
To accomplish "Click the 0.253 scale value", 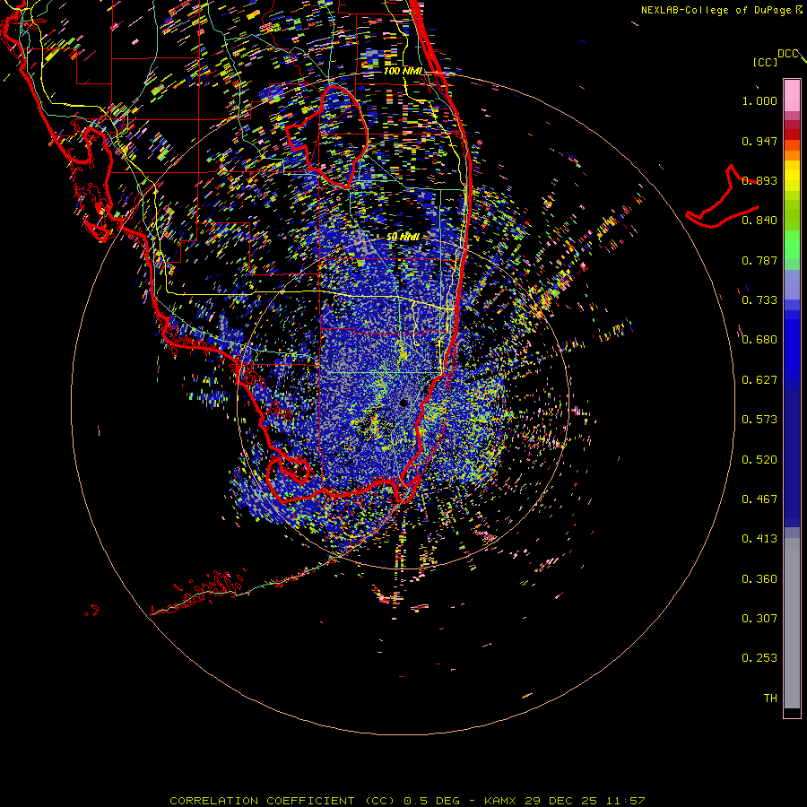I will point(759,658).
